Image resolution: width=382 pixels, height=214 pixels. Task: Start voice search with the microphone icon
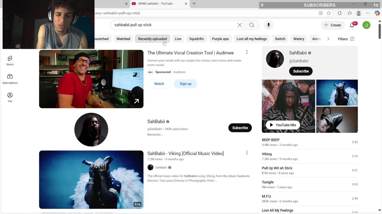(269, 25)
